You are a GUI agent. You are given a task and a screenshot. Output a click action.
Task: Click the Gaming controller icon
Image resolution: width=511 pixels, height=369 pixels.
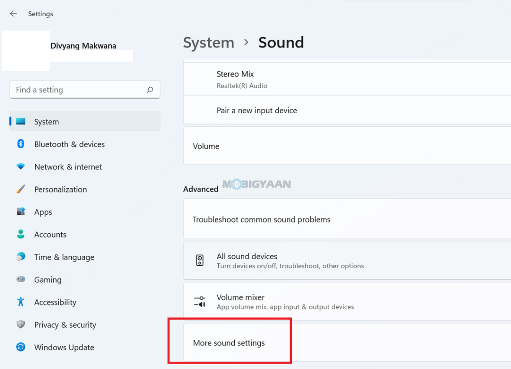[21, 279]
